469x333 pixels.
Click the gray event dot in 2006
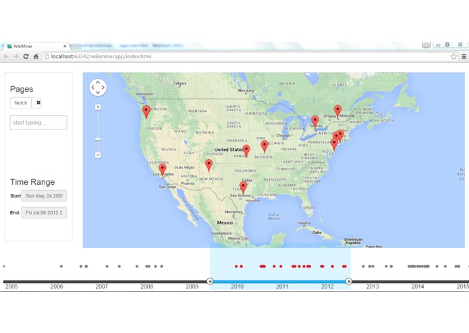pyautogui.click(x=61, y=266)
